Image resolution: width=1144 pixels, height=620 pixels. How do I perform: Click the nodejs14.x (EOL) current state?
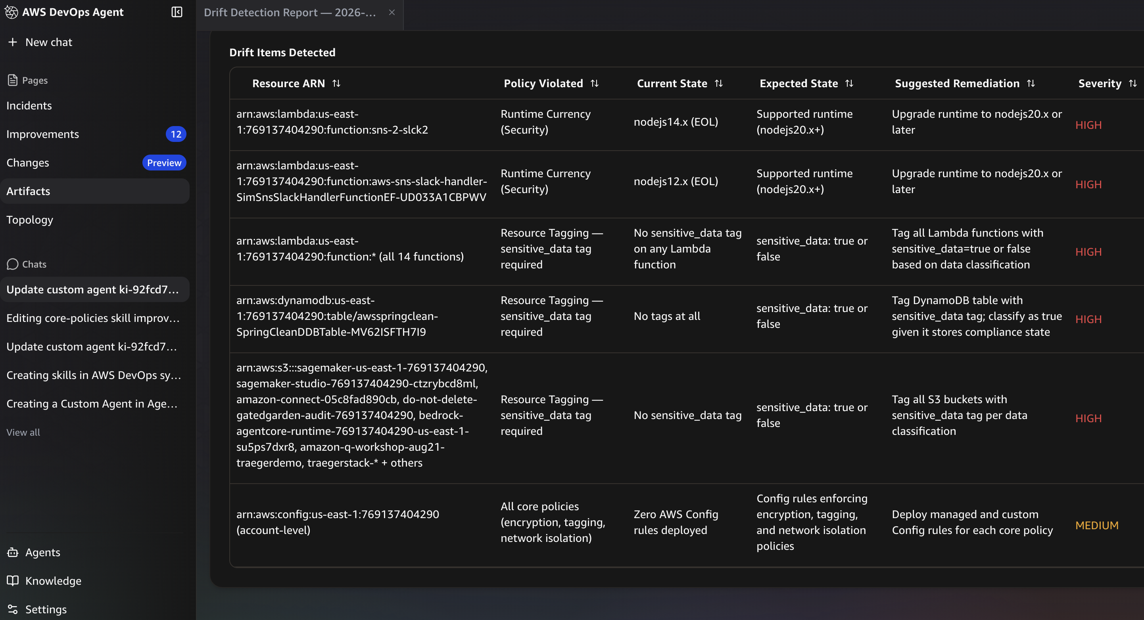click(676, 122)
